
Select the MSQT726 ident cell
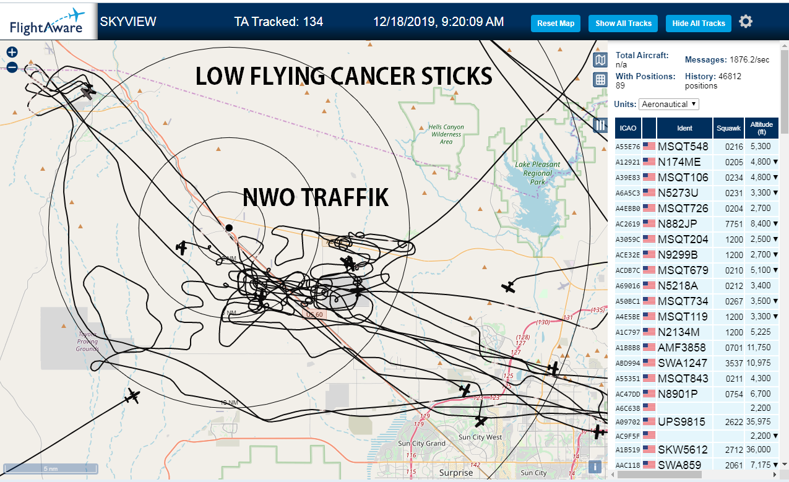[x=683, y=209]
